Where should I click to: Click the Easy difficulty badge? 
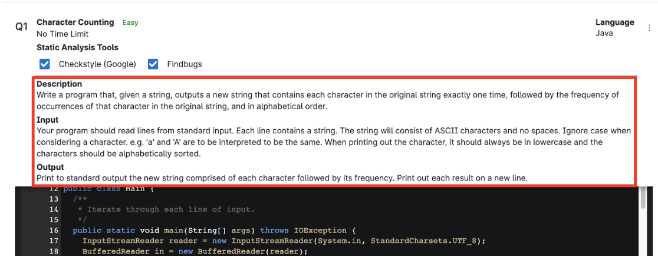130,22
